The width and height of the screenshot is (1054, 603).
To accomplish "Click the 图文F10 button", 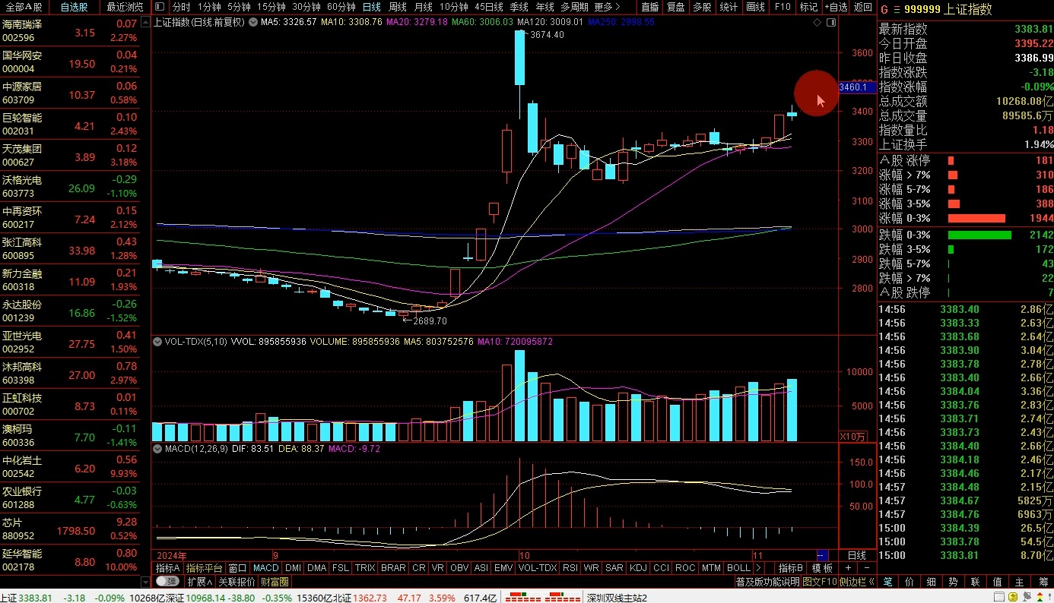I will point(820,582).
